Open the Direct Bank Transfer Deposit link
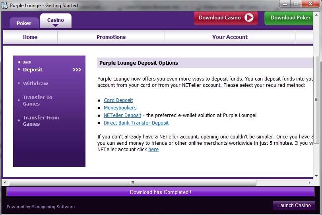Screen dimensions: 322x215 [x=136, y=123]
